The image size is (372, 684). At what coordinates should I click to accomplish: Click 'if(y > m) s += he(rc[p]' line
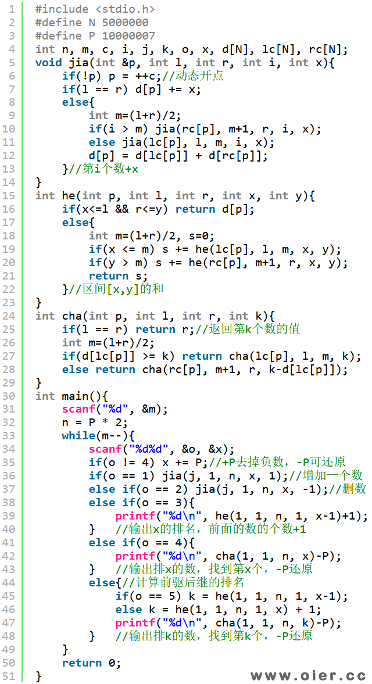219,263
